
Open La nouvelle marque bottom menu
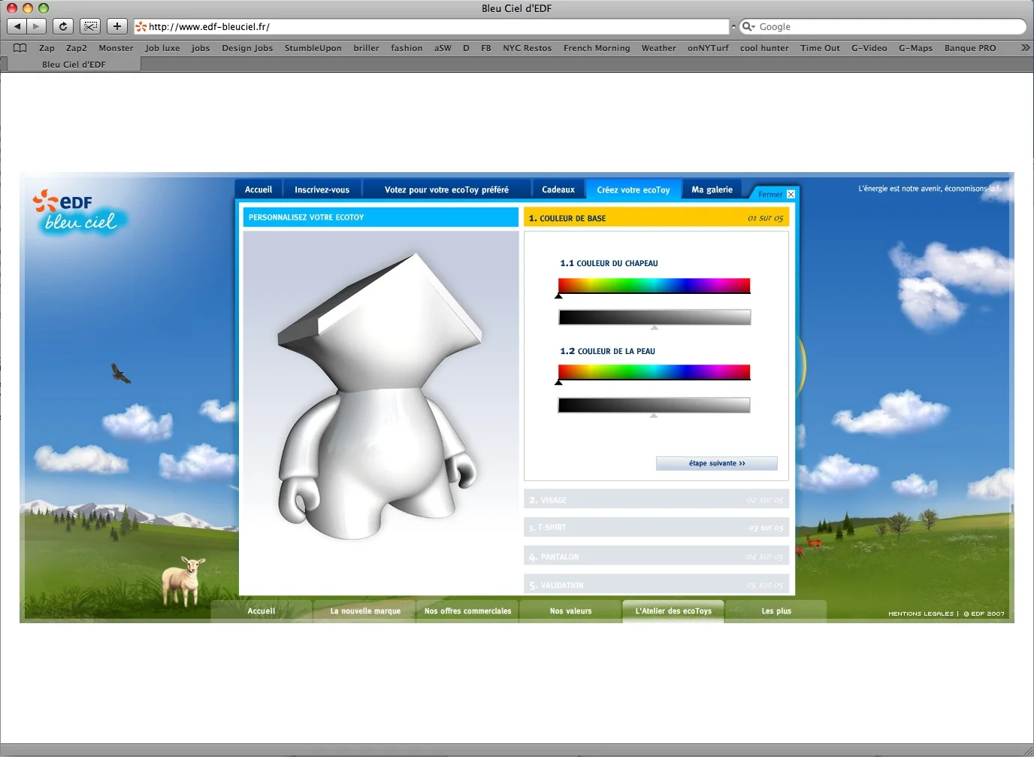pyautogui.click(x=365, y=611)
